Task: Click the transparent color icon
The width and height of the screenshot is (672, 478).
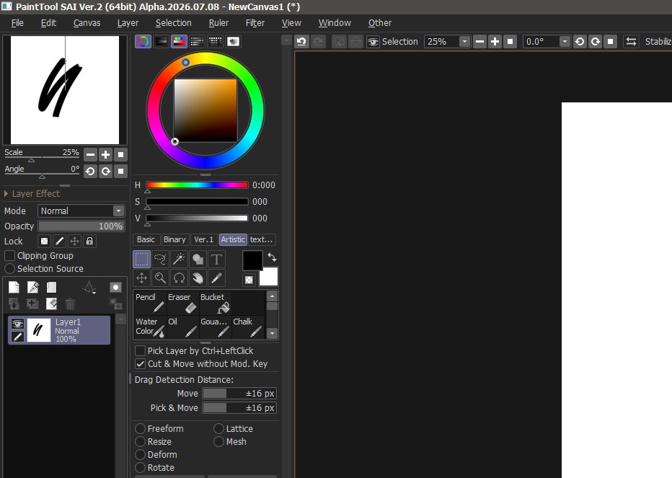Action: [x=249, y=280]
